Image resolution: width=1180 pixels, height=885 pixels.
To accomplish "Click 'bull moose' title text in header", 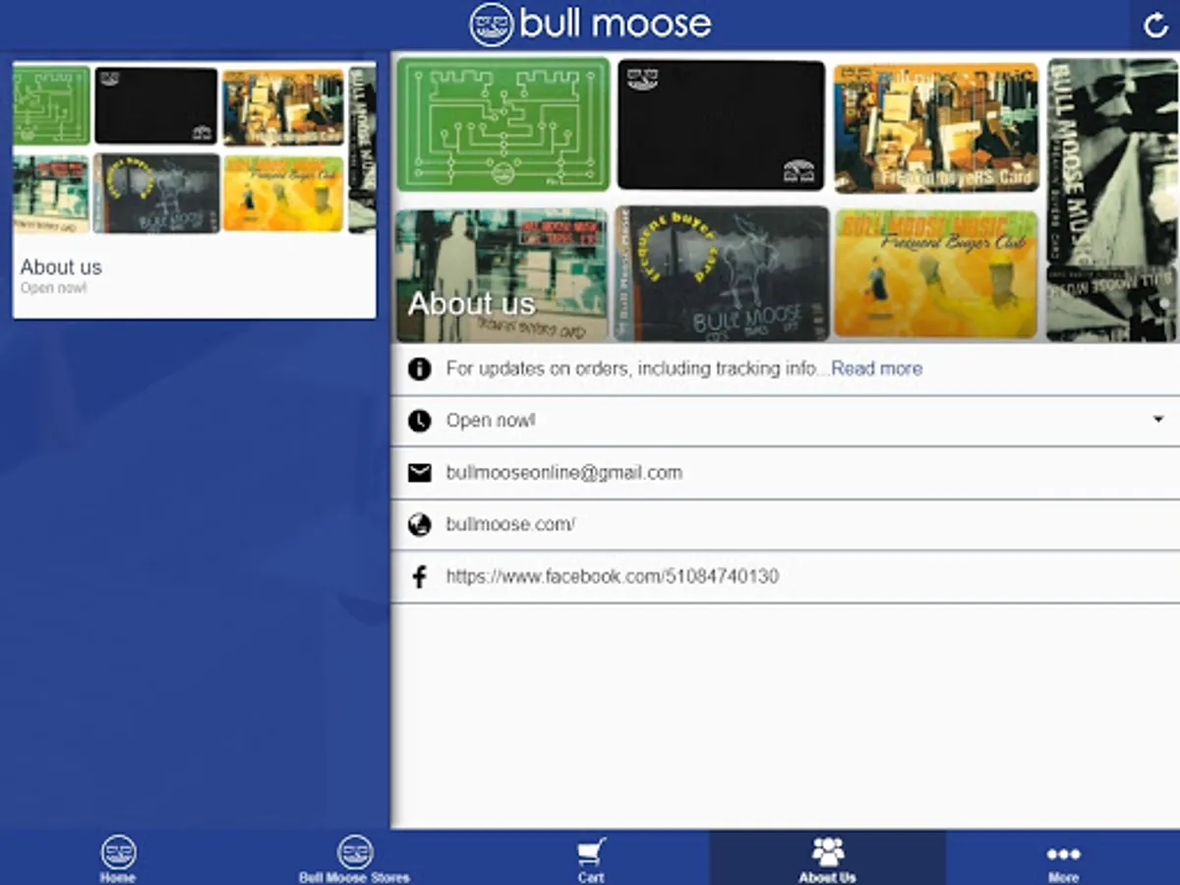I will pyautogui.click(x=616, y=24).
